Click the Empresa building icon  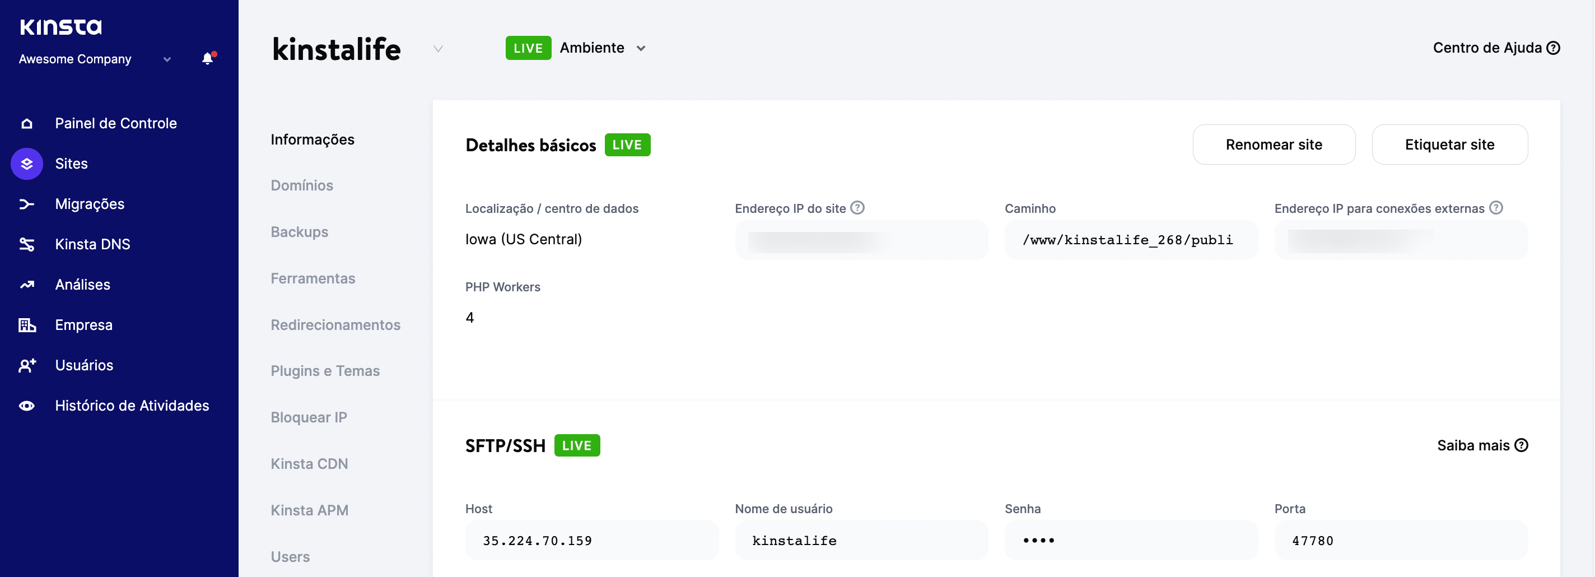click(x=27, y=324)
